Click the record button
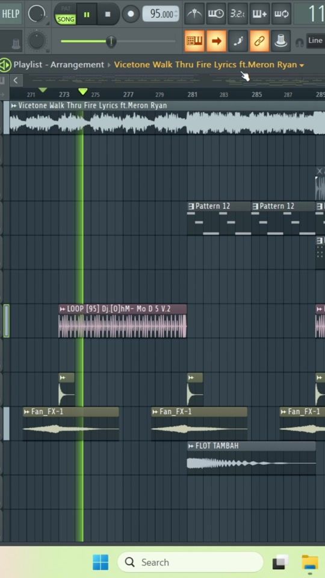The height and width of the screenshot is (578, 325). pyautogui.click(x=131, y=14)
